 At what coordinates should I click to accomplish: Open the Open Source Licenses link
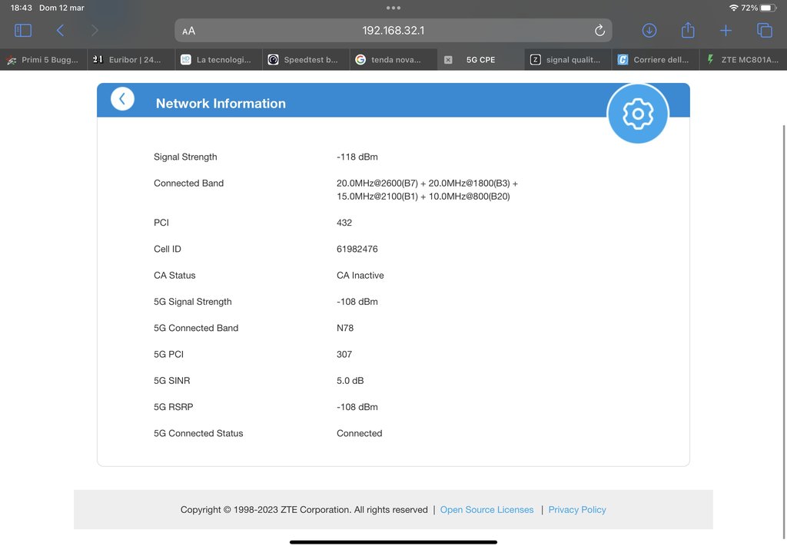pos(486,510)
